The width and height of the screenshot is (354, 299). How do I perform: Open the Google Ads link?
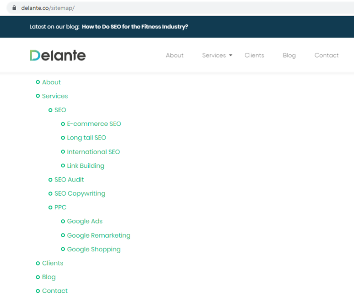[x=85, y=221]
